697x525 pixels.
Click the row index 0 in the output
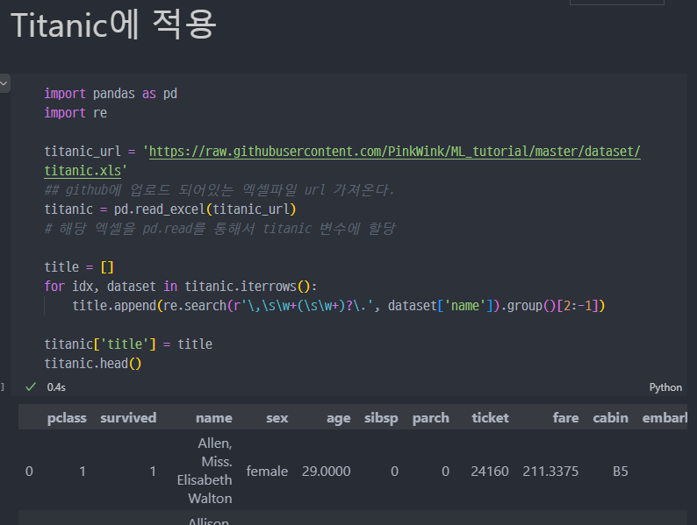point(29,472)
